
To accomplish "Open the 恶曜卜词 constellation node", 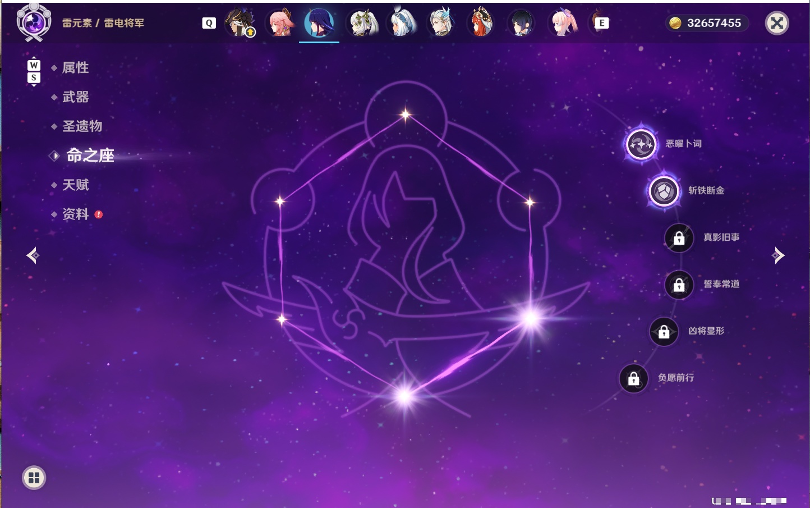I will click(x=641, y=145).
